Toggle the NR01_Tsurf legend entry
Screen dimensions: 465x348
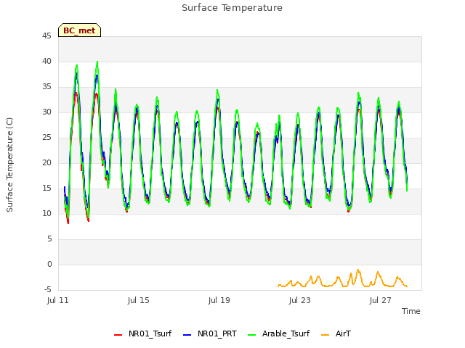point(142,333)
